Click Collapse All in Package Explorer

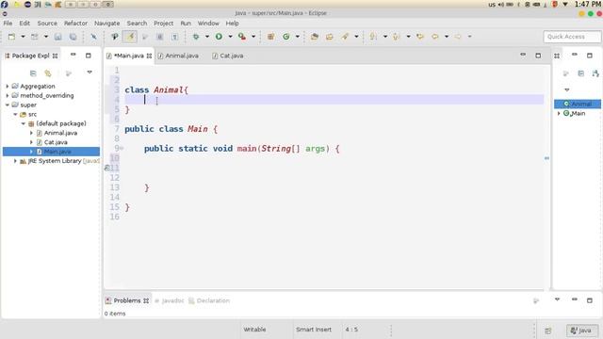[x=33, y=73]
